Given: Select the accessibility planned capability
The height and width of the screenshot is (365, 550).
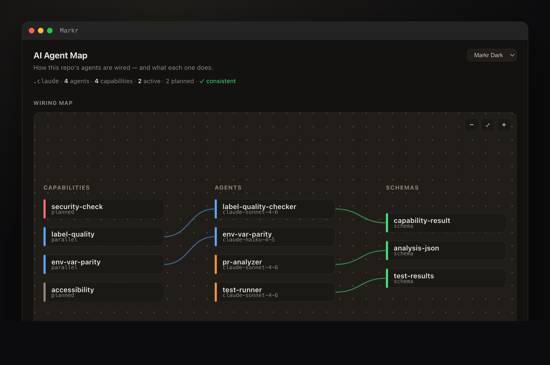Looking at the screenshot, I should [x=104, y=292].
